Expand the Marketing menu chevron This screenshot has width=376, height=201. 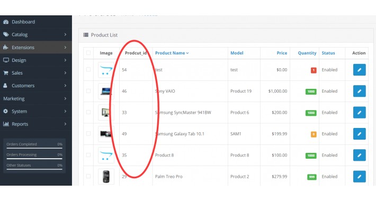click(65, 98)
